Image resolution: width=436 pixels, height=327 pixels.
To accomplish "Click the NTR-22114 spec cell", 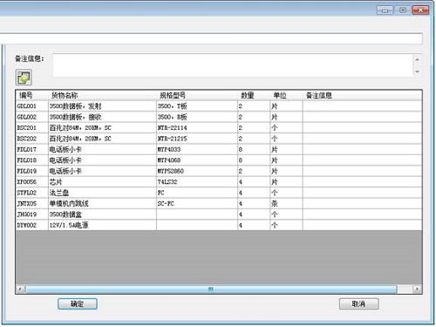I will [x=197, y=128].
